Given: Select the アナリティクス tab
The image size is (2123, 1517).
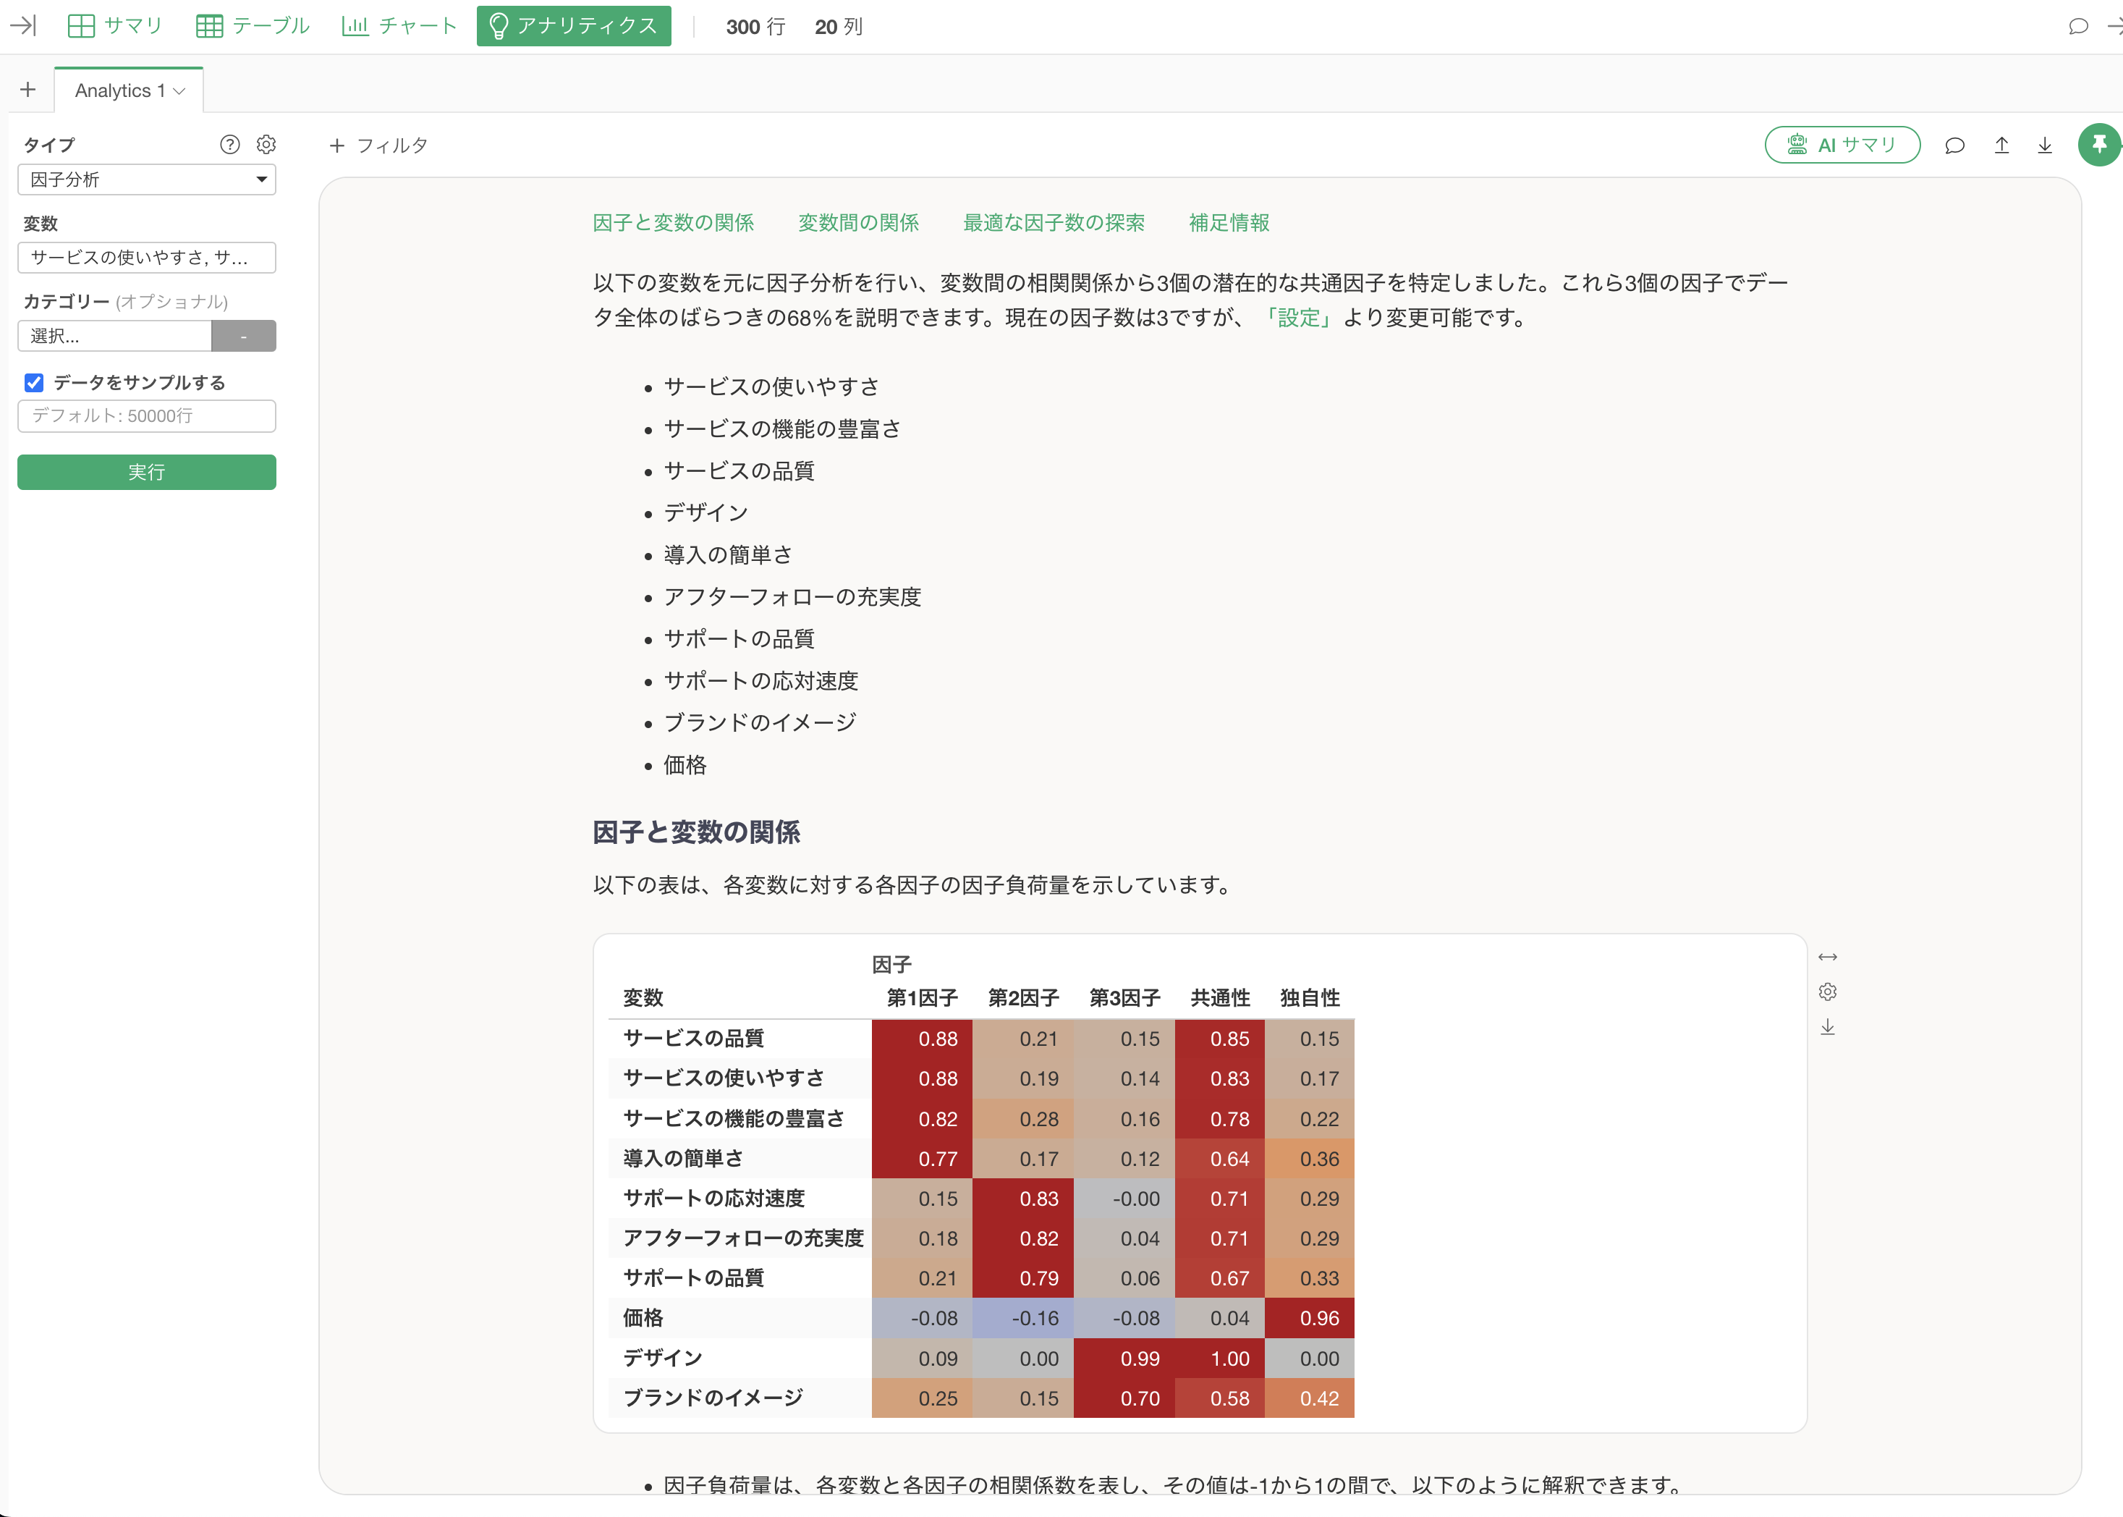Looking at the screenshot, I should click(574, 25).
